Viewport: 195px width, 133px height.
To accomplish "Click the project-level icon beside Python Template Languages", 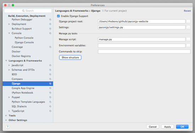I will pos(50,102).
